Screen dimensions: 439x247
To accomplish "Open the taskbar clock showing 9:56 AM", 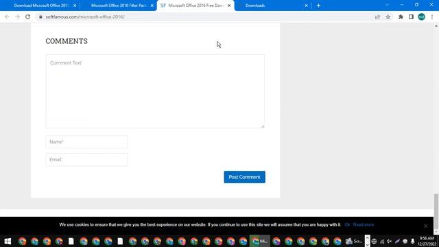I will 427,241.
